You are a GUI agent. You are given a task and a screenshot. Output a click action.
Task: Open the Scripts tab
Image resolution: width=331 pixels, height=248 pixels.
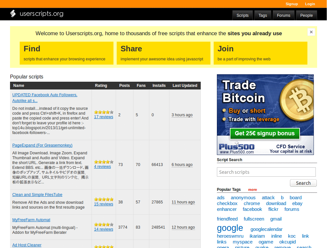click(x=242, y=15)
